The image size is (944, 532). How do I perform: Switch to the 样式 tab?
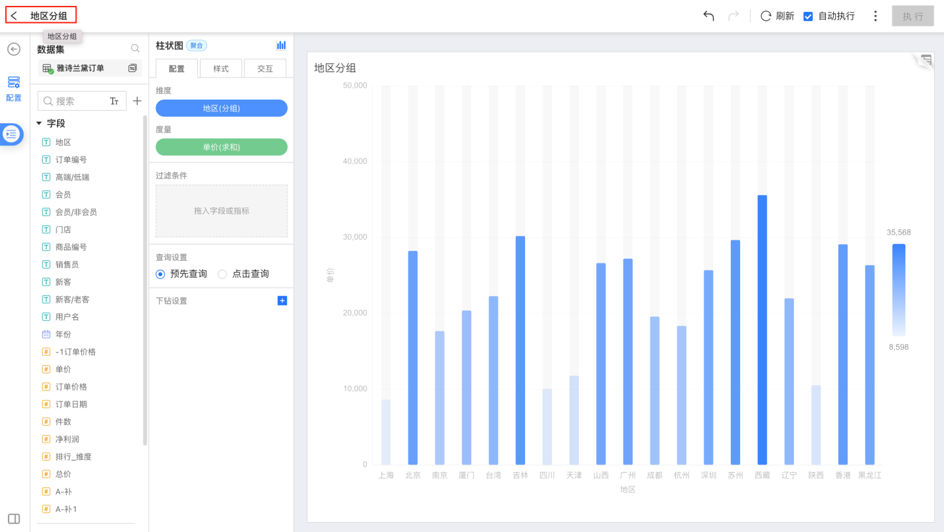221,69
